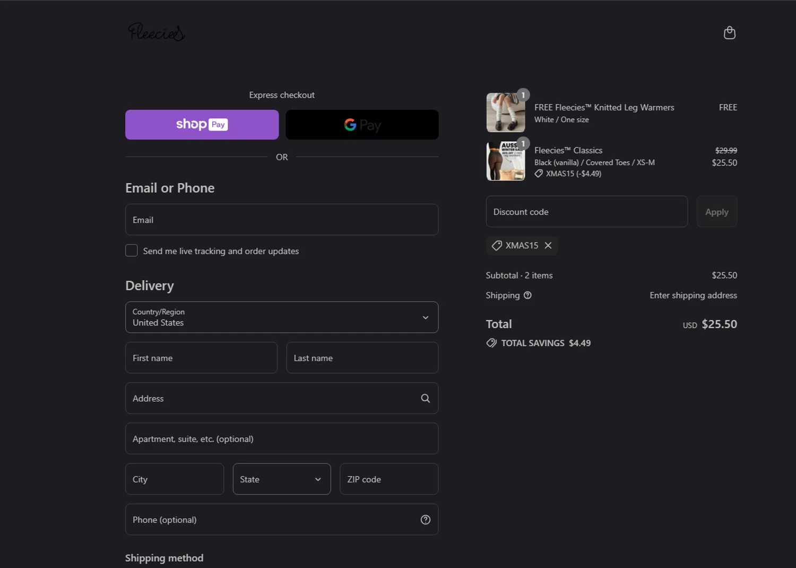Click the ZIP code field
Screen dimensions: 796x568
tap(389, 479)
